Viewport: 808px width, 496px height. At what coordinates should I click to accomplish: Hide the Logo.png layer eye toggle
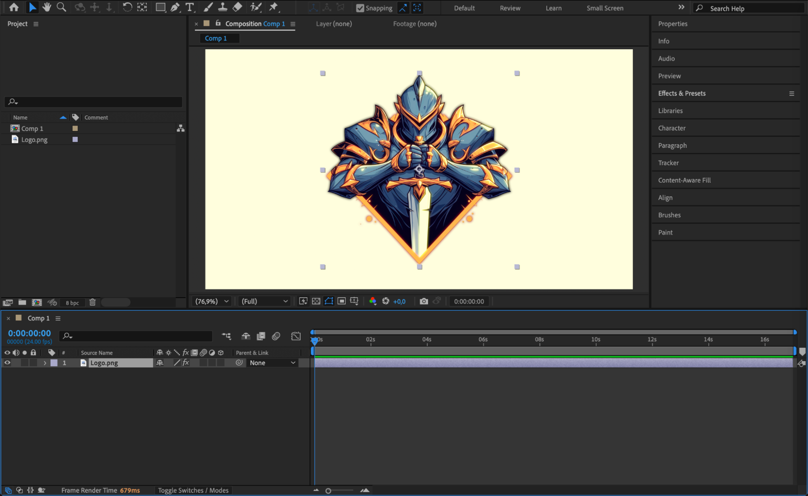[7, 363]
